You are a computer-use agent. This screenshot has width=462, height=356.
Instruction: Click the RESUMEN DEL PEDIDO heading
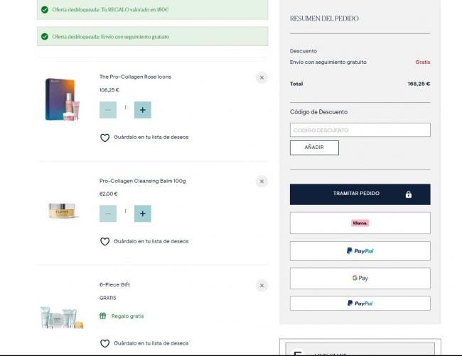[x=324, y=18]
